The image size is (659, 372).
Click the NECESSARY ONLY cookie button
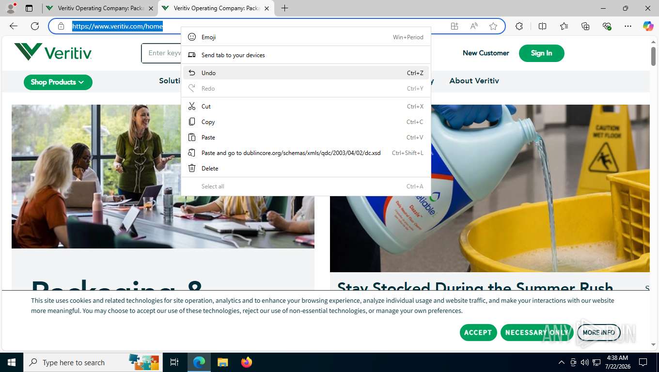(536, 332)
